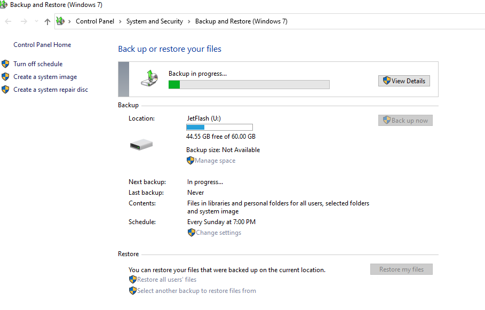
Task: Click shield icon beside Select another backup link
Action: point(133,291)
